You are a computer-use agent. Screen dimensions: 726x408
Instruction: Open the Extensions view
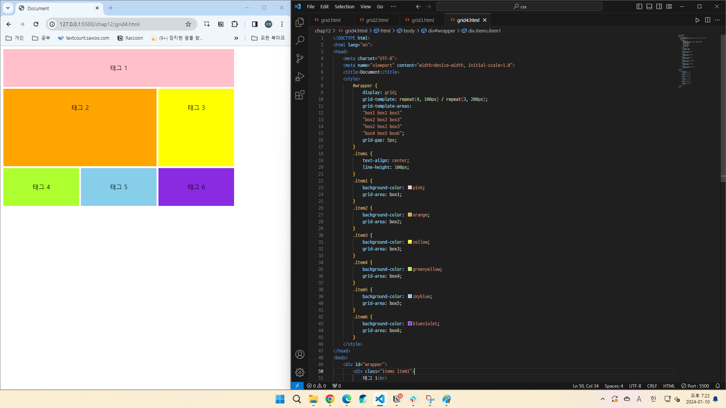click(300, 95)
